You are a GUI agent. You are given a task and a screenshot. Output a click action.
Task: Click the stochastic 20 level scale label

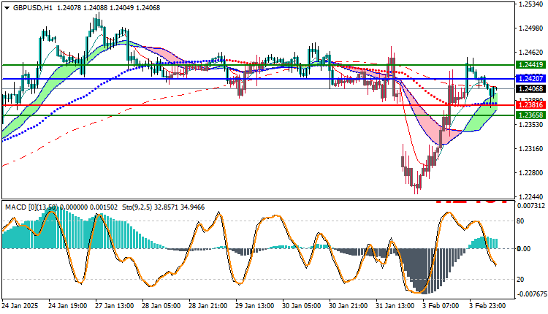520,280
